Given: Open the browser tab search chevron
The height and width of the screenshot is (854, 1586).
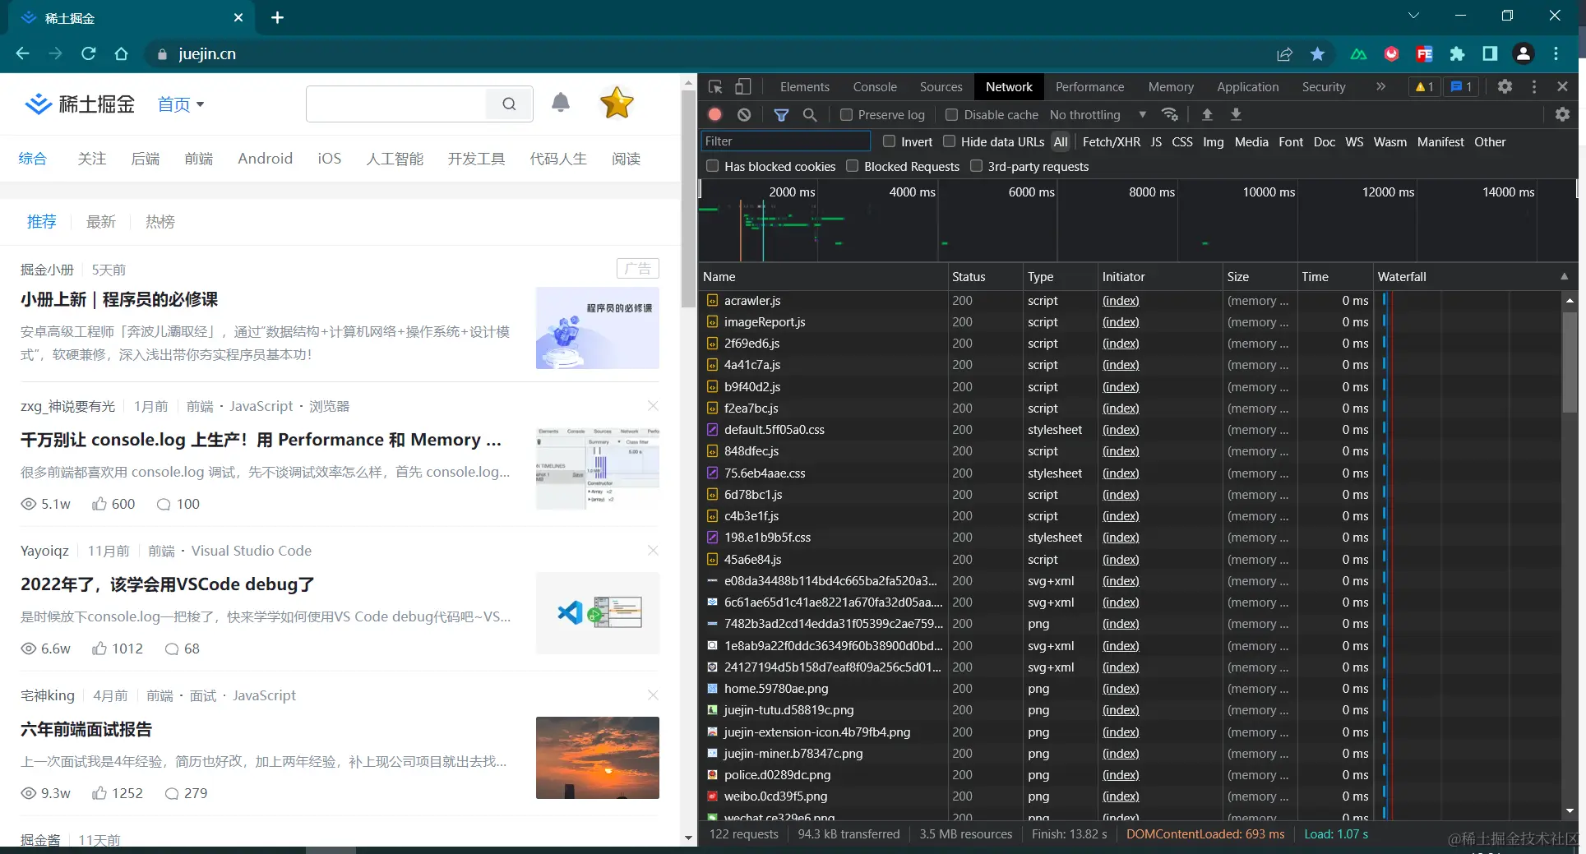Looking at the screenshot, I should click(1413, 16).
